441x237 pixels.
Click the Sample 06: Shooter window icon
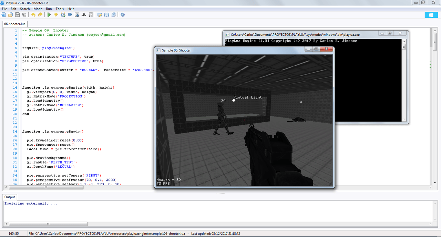coord(158,50)
